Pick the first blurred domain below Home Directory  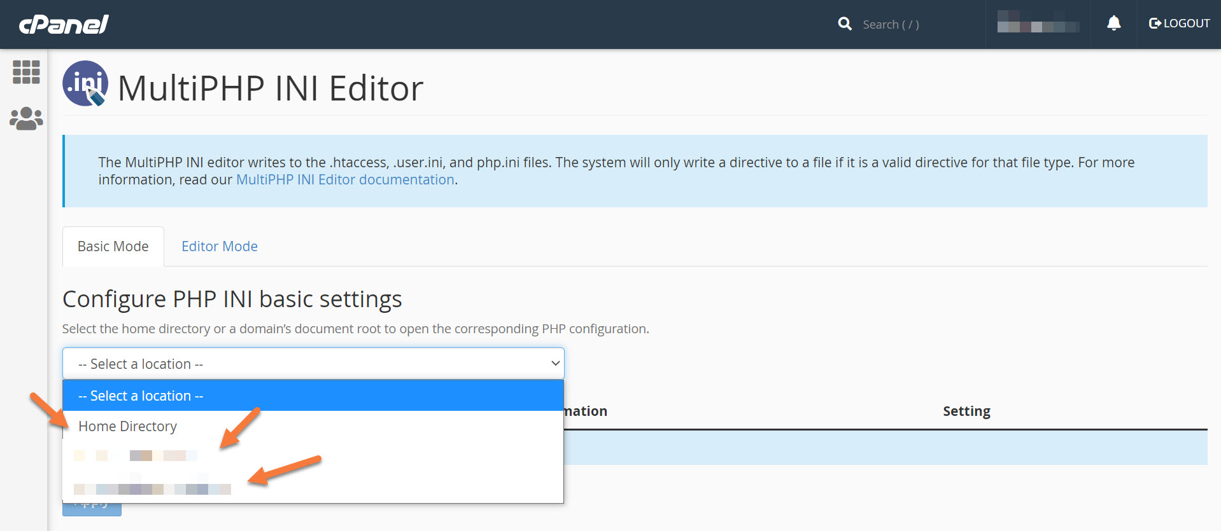click(x=136, y=456)
